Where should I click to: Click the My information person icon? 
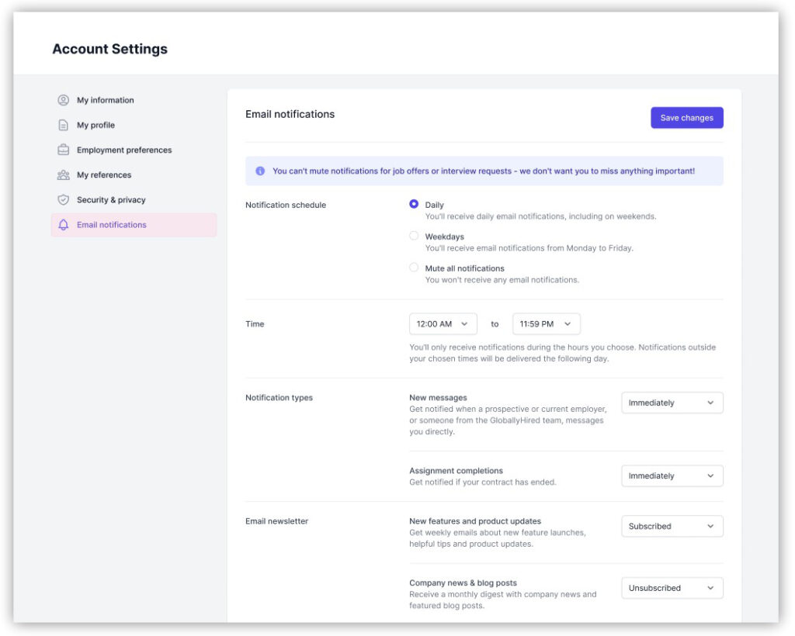pos(64,100)
